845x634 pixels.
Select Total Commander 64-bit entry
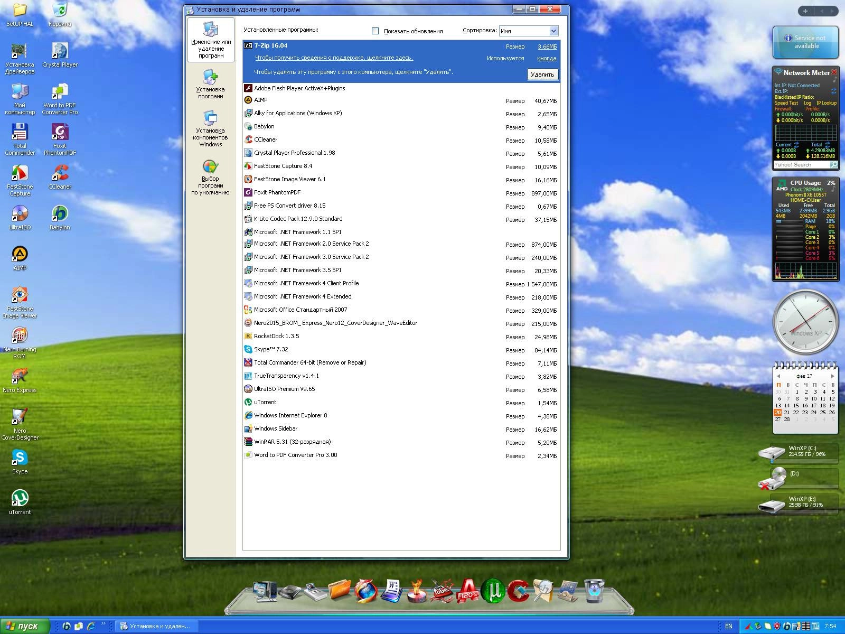(401, 363)
